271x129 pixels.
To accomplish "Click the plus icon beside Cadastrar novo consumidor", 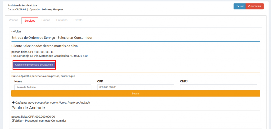I will click(x=13, y=102).
